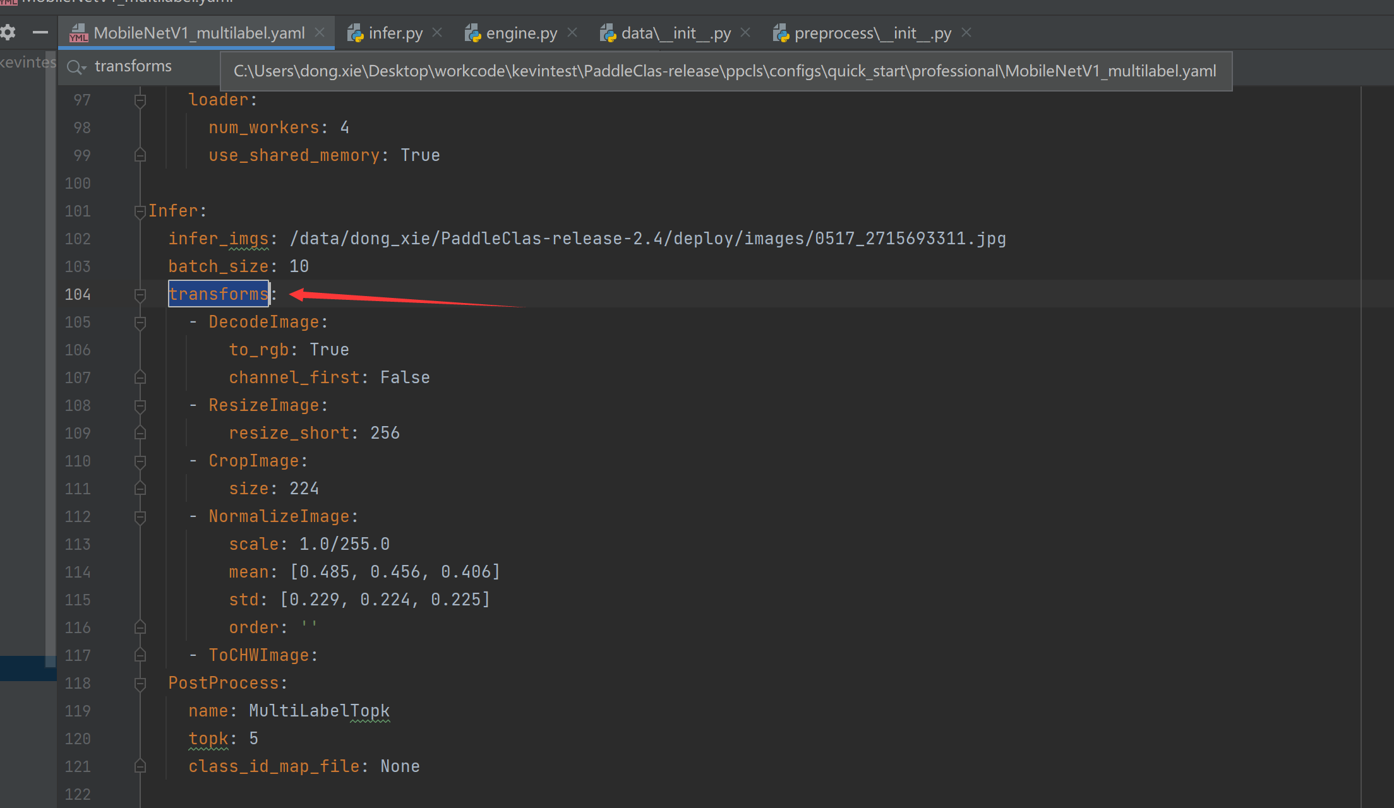
Task: Open the engine.py editor tab
Action: [522, 33]
